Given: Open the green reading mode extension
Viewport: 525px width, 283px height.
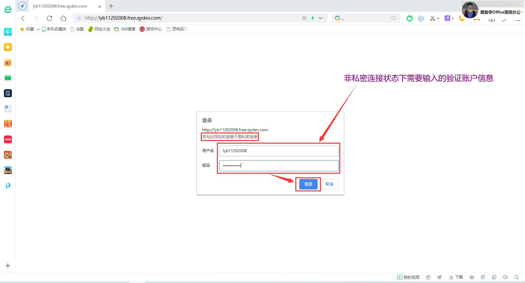Looking at the screenshot, I should point(409,18).
